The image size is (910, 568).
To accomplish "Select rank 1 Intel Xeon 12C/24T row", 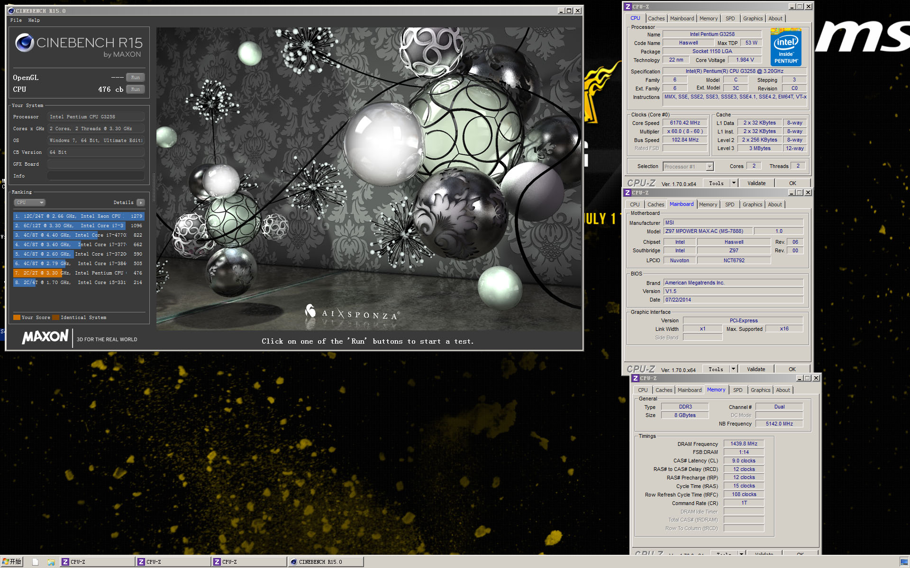I will tap(79, 216).
